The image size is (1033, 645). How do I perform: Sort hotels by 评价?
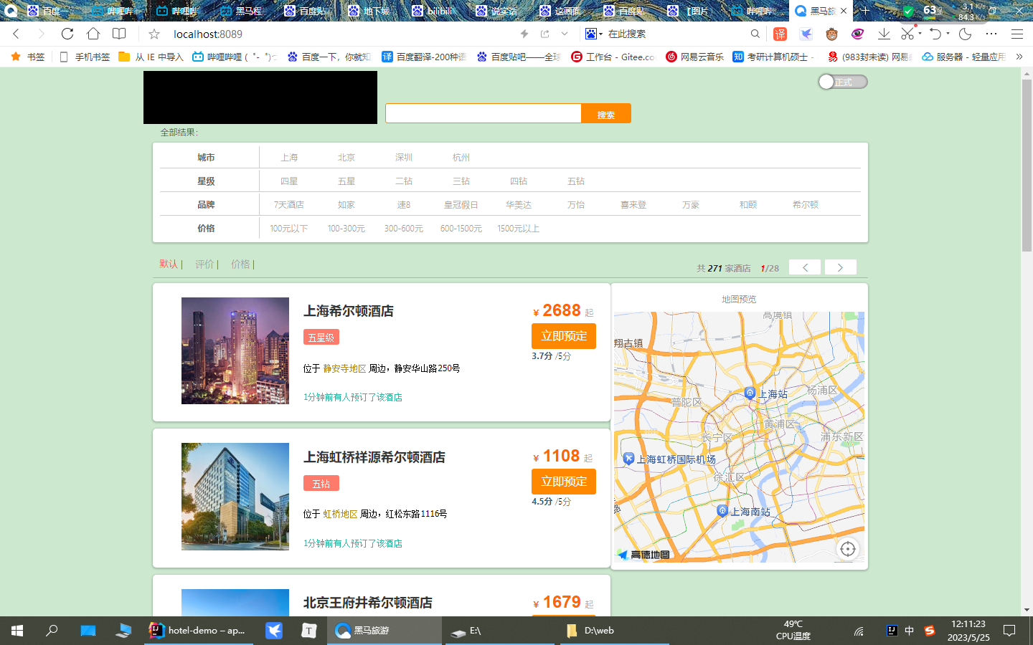(x=204, y=264)
